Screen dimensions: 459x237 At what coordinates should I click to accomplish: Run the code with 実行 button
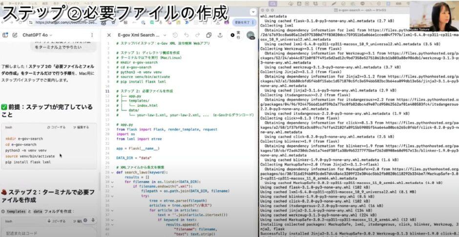[236, 35]
